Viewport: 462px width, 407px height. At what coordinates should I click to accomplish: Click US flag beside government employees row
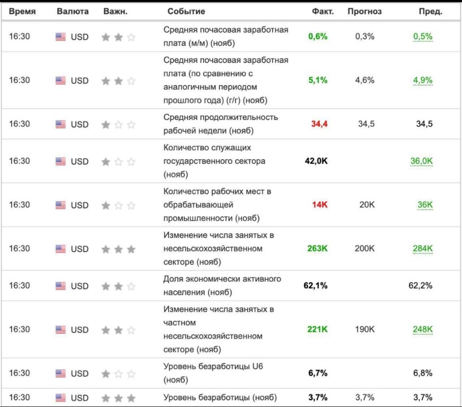point(60,162)
